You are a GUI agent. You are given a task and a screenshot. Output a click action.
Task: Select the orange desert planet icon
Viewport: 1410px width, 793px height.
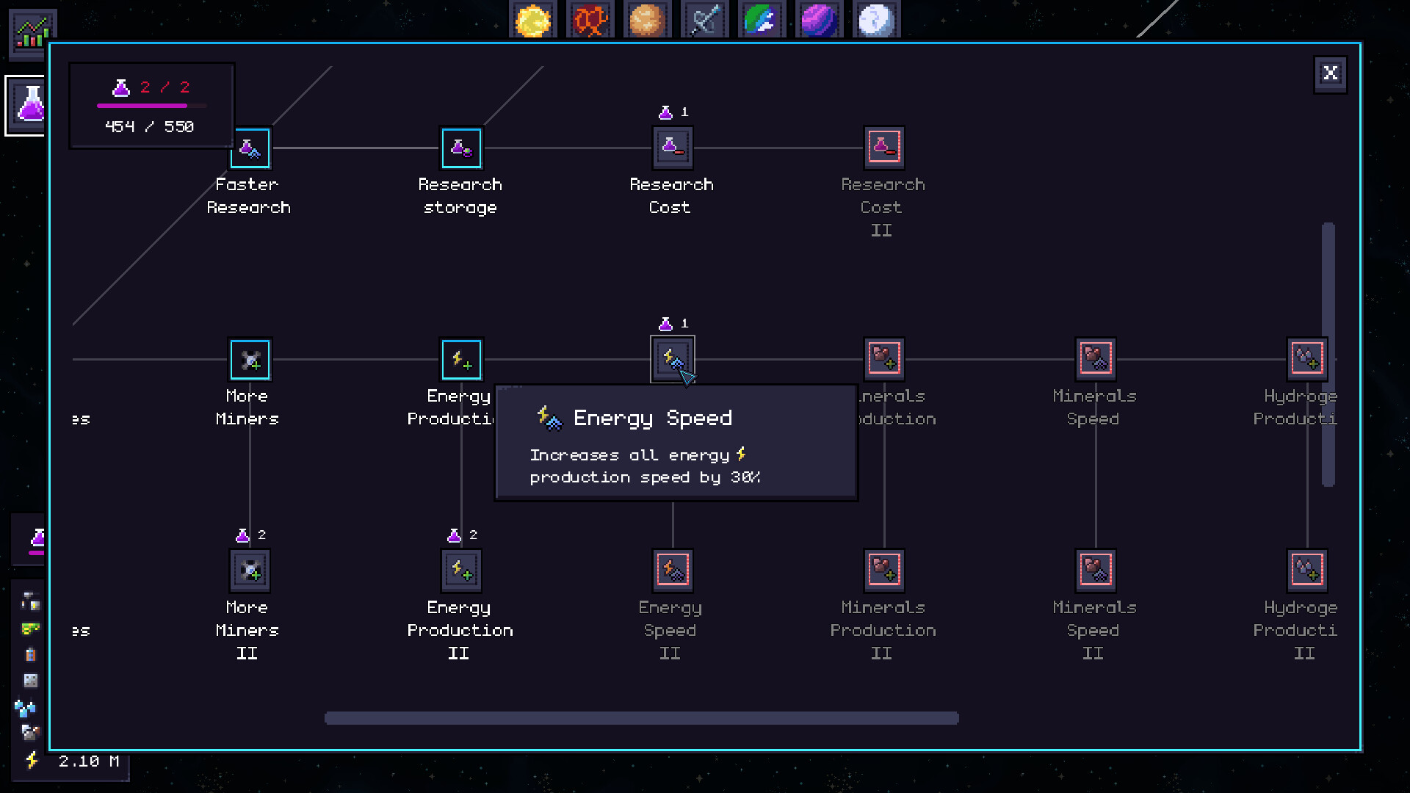tap(647, 20)
